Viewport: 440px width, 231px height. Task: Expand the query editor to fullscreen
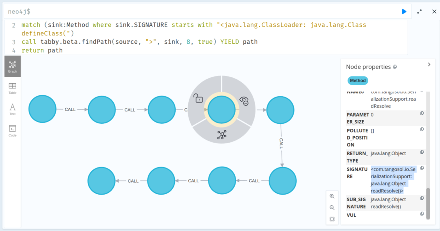click(x=419, y=11)
